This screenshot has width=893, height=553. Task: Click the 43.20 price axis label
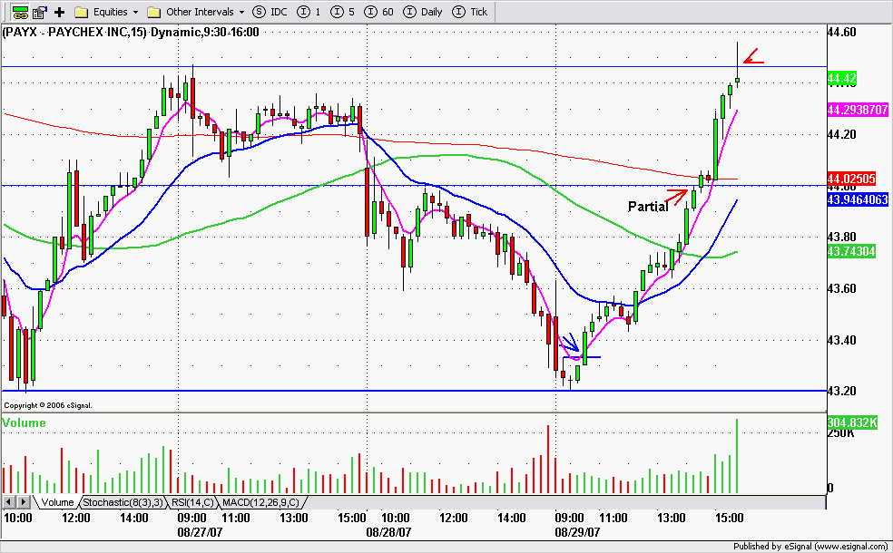[841, 392]
